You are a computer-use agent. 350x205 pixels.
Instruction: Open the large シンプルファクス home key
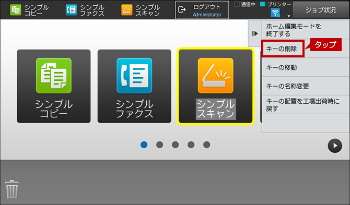134,86
